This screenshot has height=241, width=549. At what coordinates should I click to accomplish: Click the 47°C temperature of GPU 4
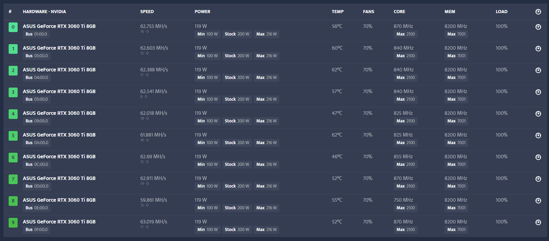point(337,113)
